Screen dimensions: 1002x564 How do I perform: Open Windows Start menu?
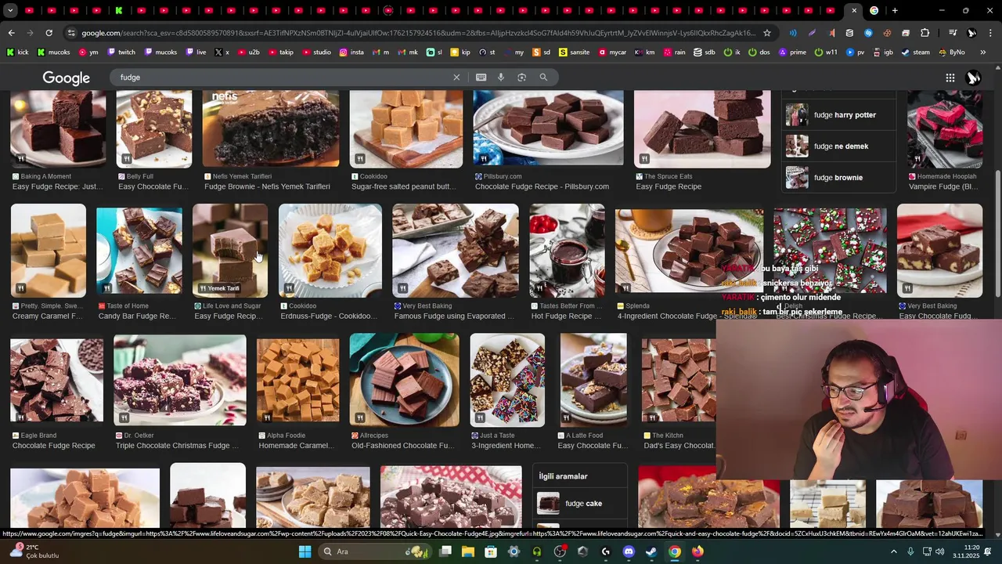[x=305, y=551]
